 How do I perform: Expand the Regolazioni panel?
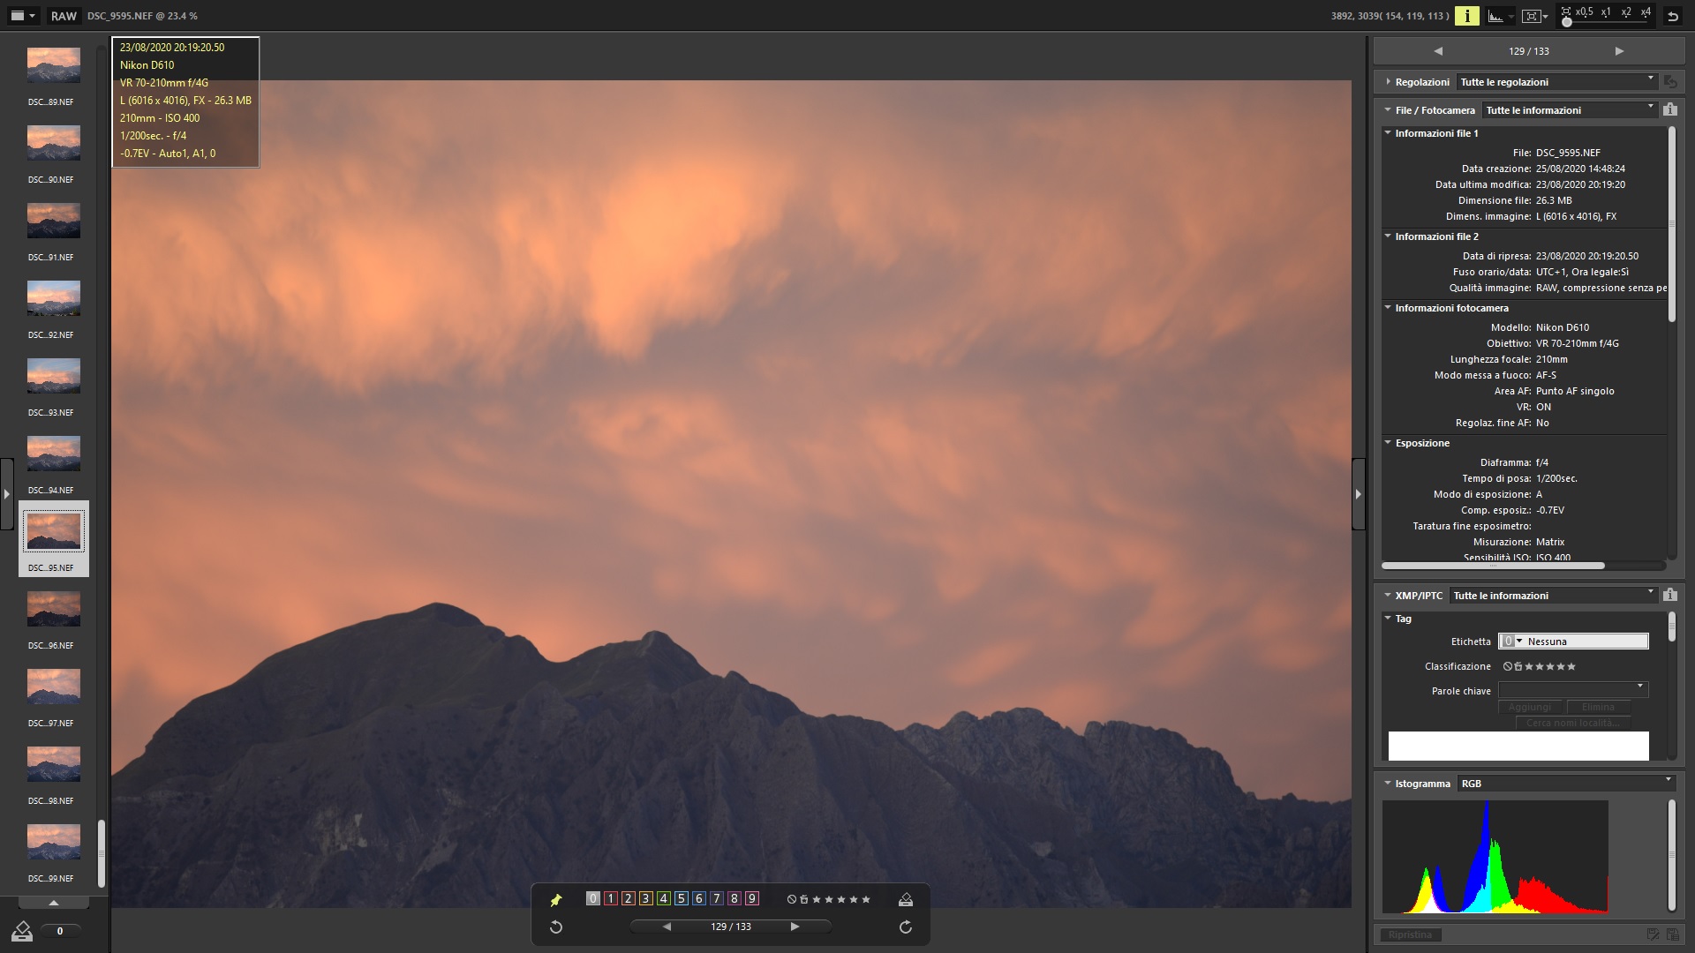point(1389,82)
